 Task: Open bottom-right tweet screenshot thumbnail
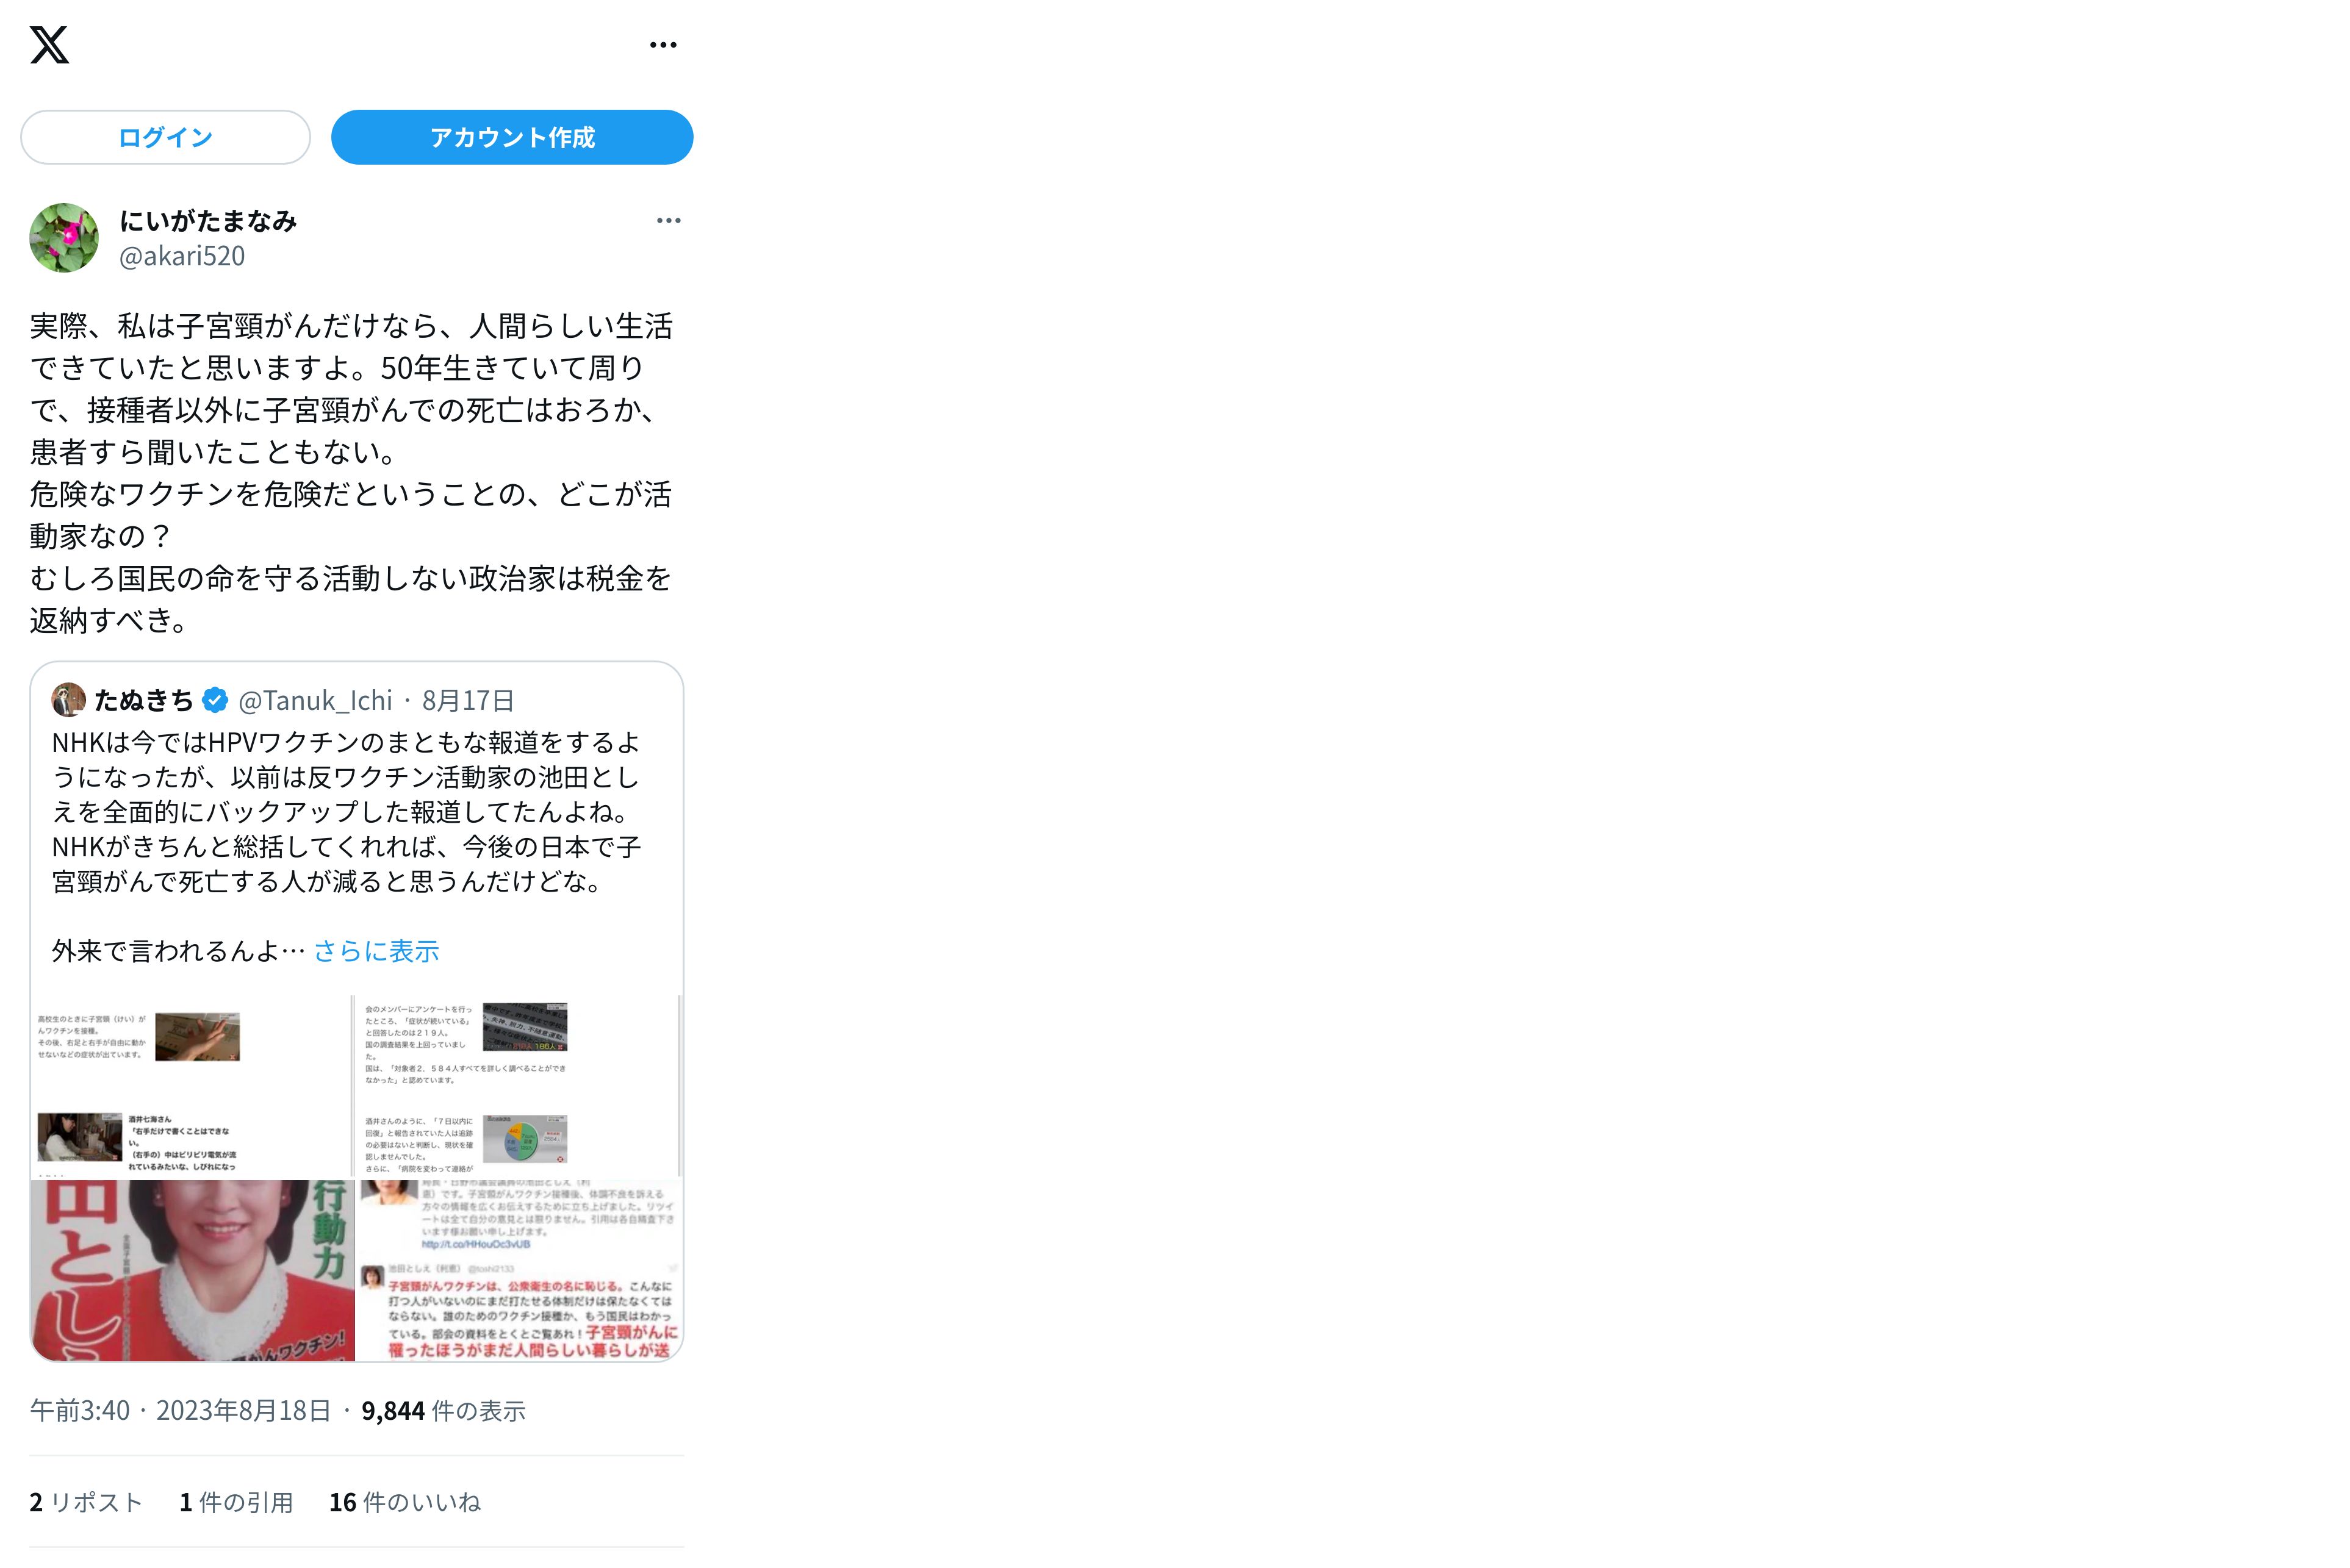point(519,1270)
